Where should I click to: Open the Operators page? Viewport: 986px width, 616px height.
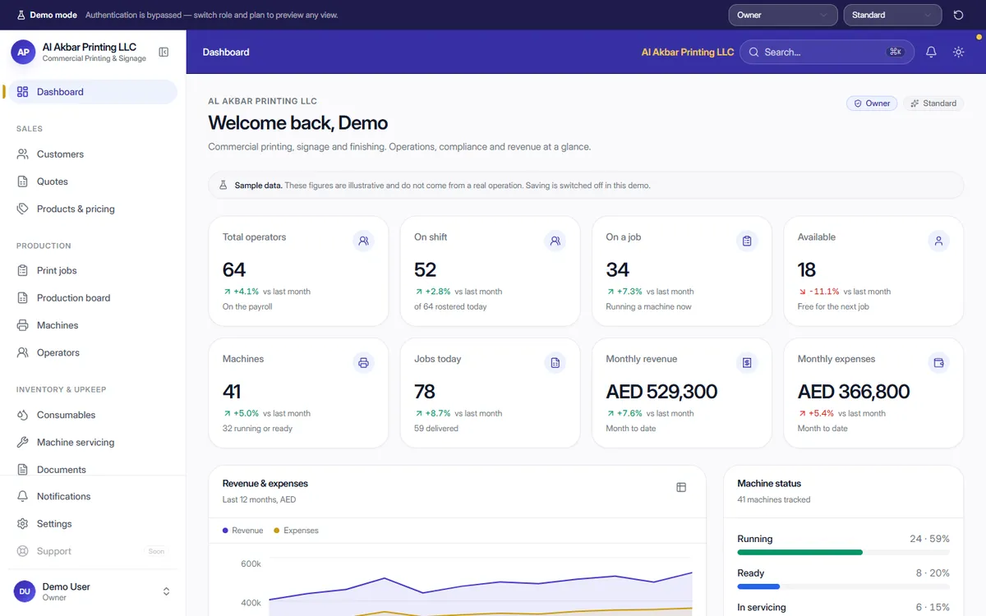point(92,352)
